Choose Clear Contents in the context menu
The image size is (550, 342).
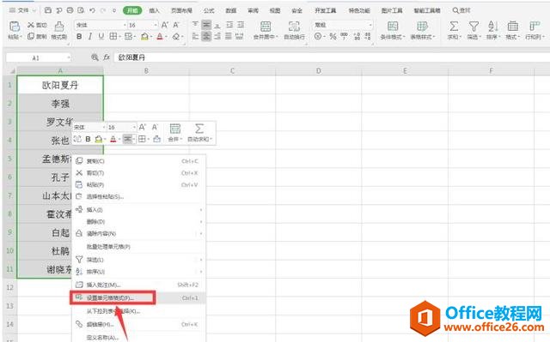point(139,233)
